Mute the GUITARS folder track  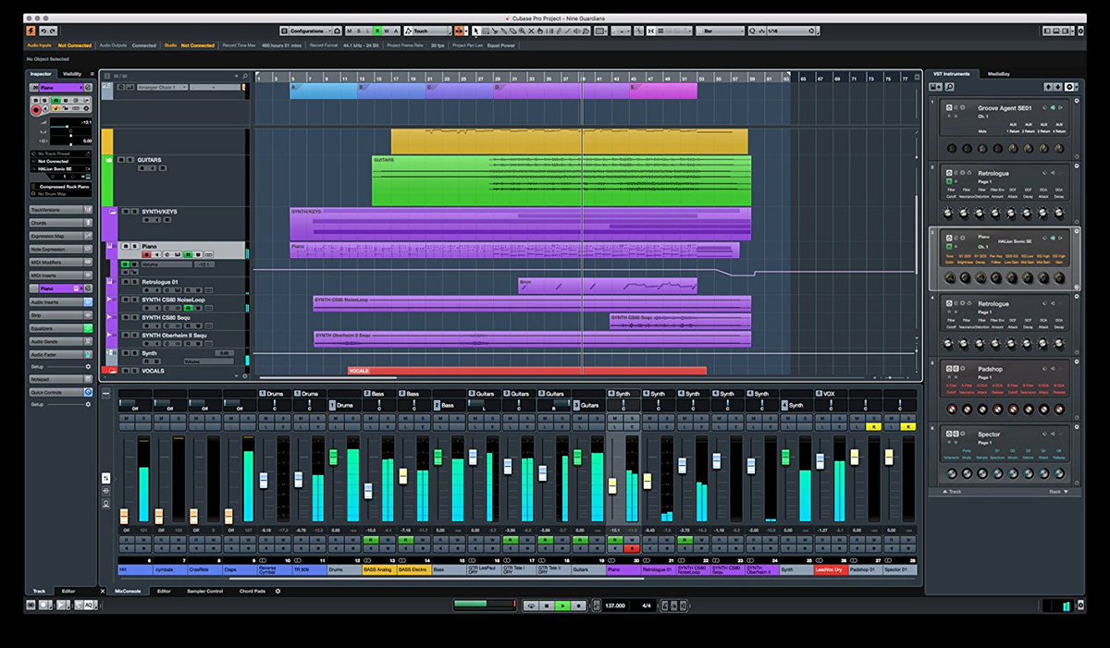coord(121,160)
